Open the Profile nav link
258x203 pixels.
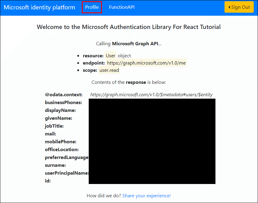coord(92,7)
